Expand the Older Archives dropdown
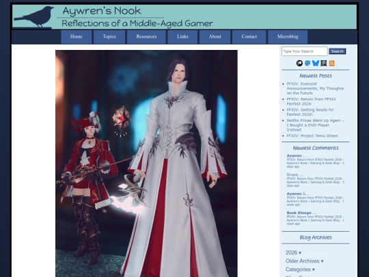This screenshot has width=369, height=277. coord(304,261)
